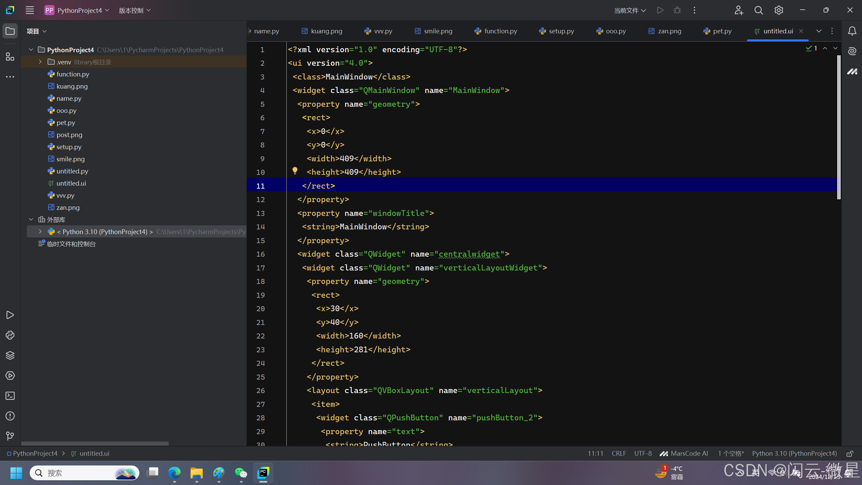The height and width of the screenshot is (485, 862).
Task: Open the Notifications bell panel
Action: (x=852, y=31)
